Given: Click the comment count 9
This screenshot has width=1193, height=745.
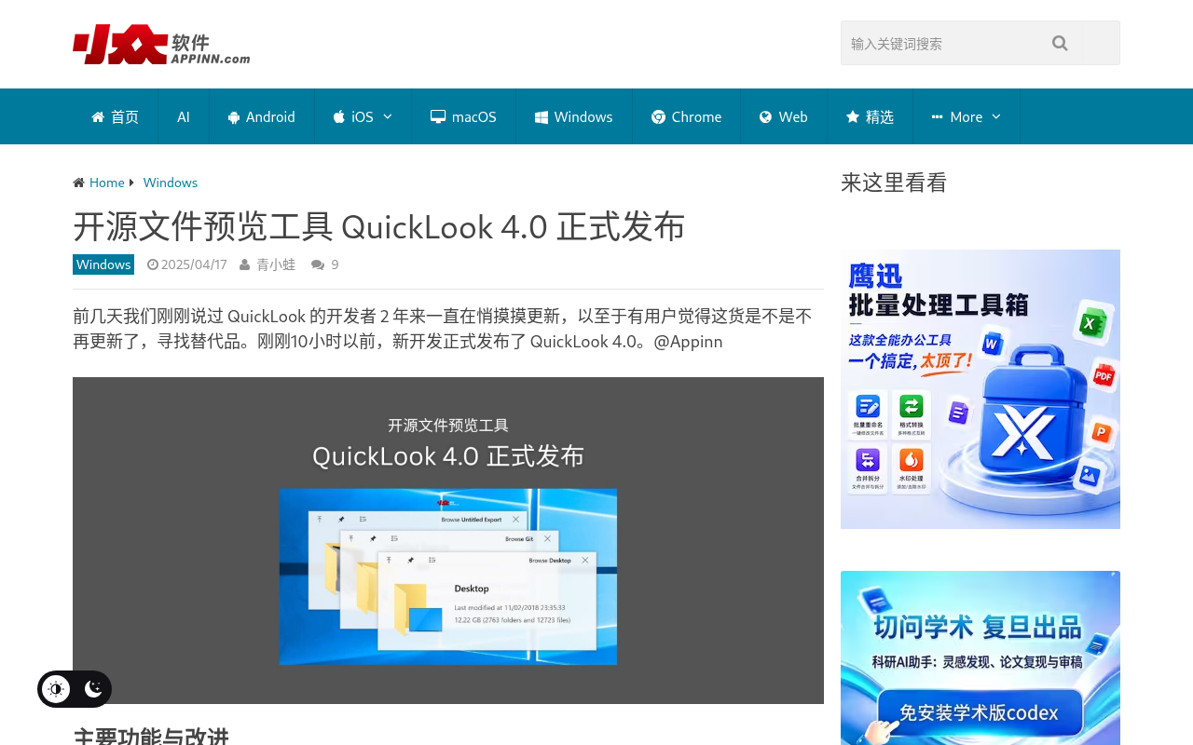Looking at the screenshot, I should click(336, 264).
